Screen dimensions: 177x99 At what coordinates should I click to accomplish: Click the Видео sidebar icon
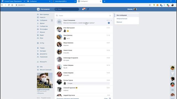tap(38, 35)
